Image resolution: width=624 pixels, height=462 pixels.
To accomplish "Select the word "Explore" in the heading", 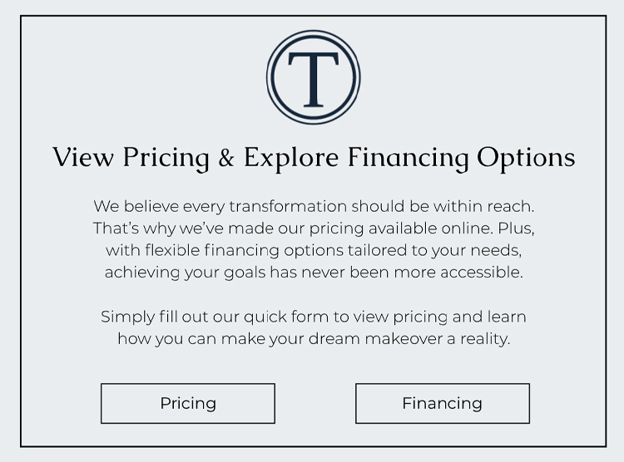I will [x=291, y=158].
